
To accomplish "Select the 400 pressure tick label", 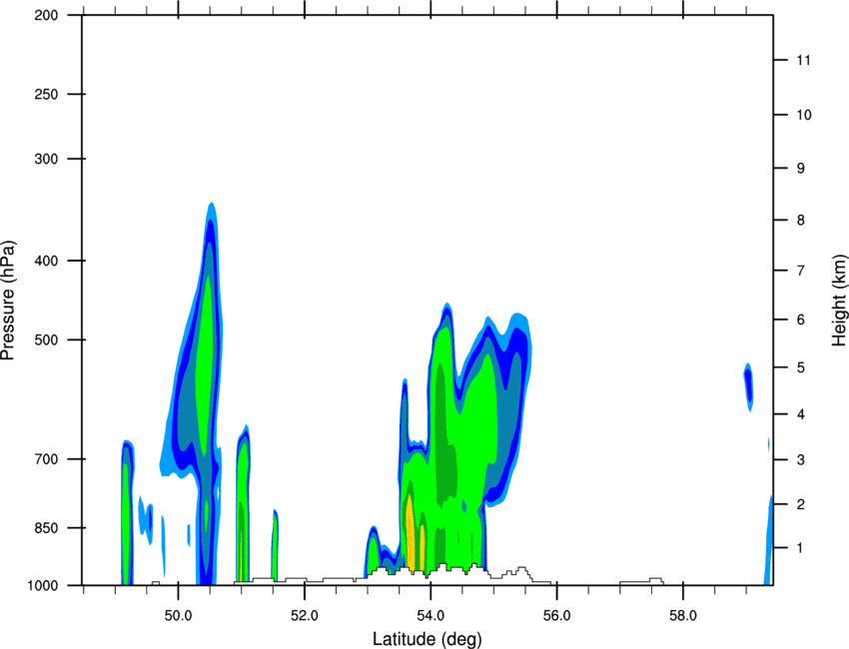I will pos(46,261).
